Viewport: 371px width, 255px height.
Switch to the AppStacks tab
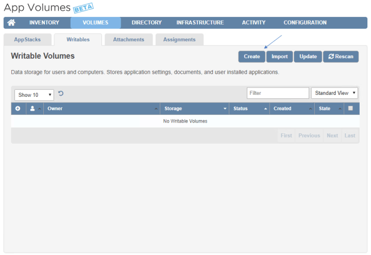pyautogui.click(x=27, y=40)
